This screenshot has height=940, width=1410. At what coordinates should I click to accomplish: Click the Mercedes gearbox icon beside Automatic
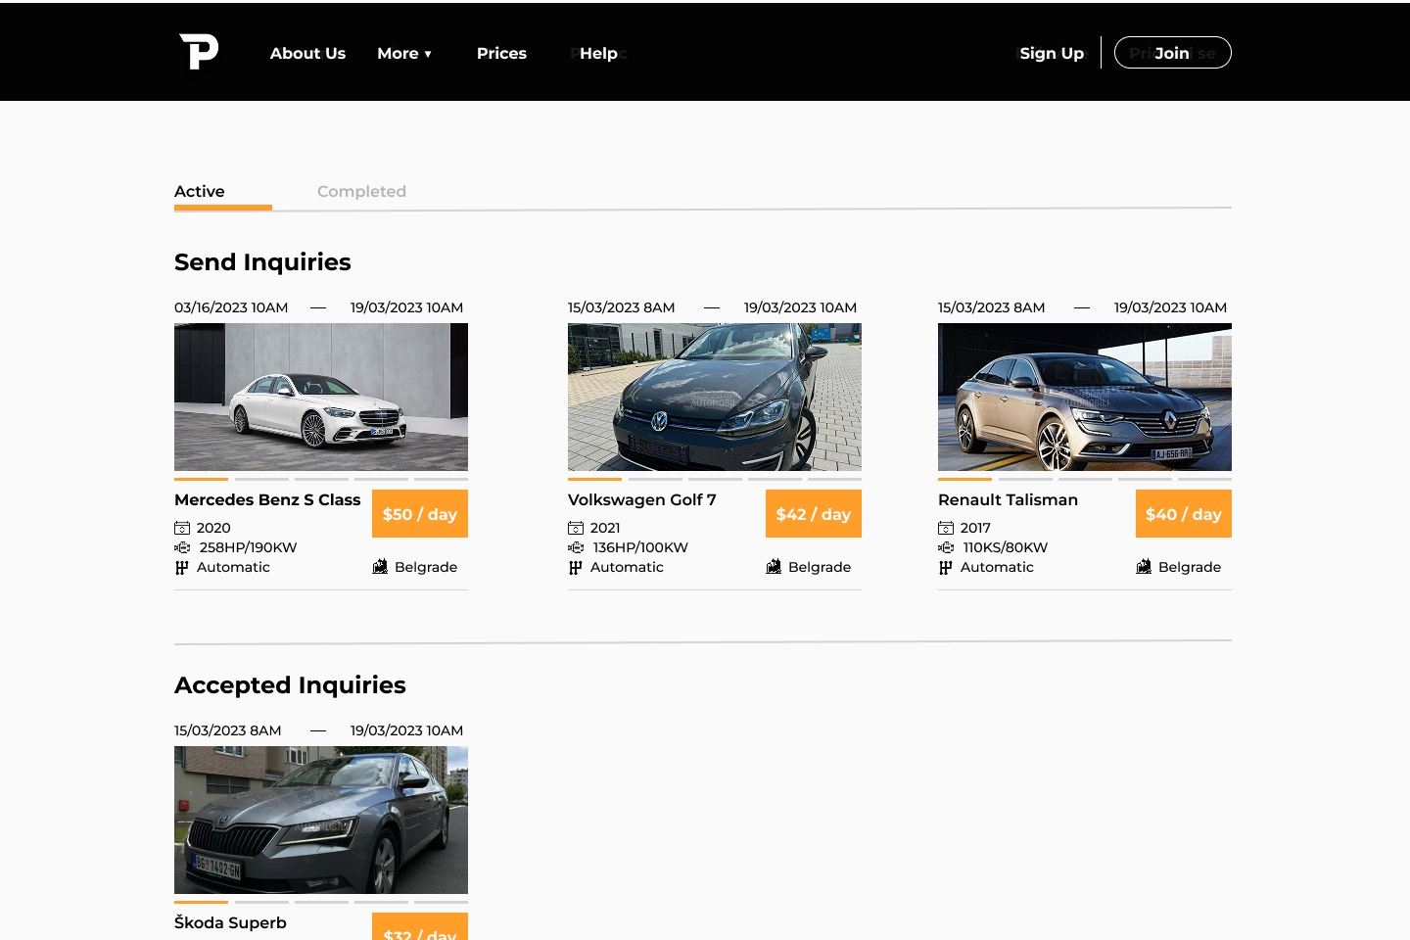pyautogui.click(x=181, y=567)
